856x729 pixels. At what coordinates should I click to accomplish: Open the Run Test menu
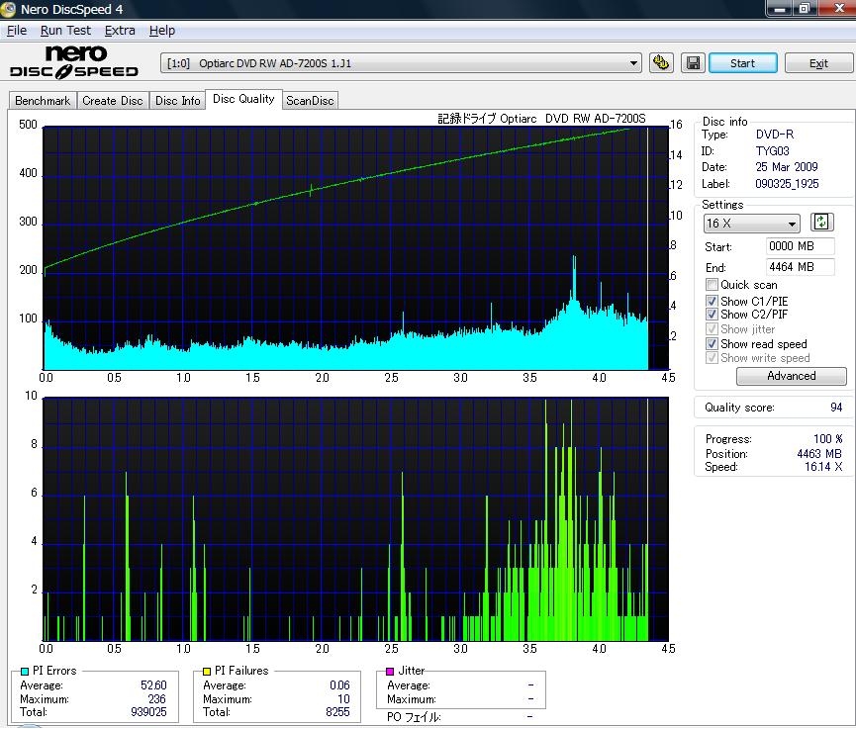coord(65,31)
